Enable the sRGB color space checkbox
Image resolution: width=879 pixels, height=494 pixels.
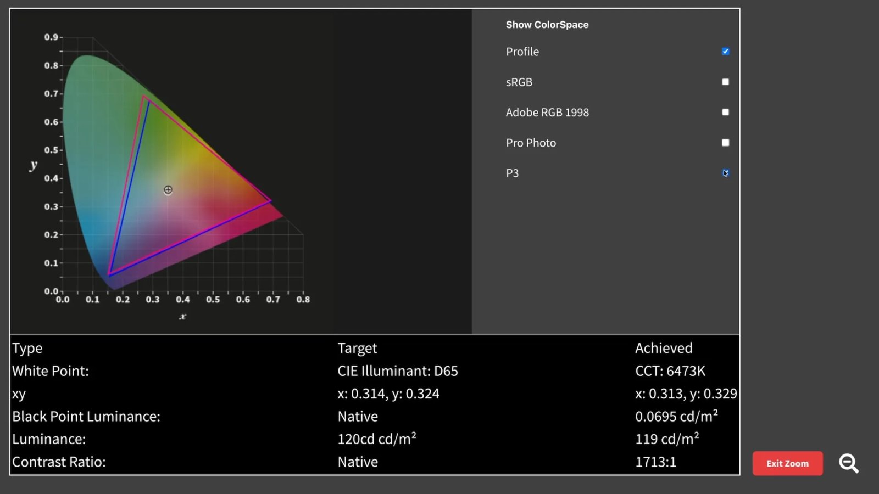tap(725, 81)
